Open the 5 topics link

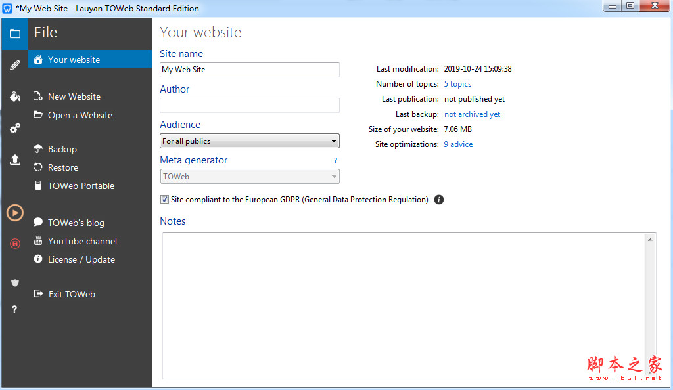(x=457, y=84)
